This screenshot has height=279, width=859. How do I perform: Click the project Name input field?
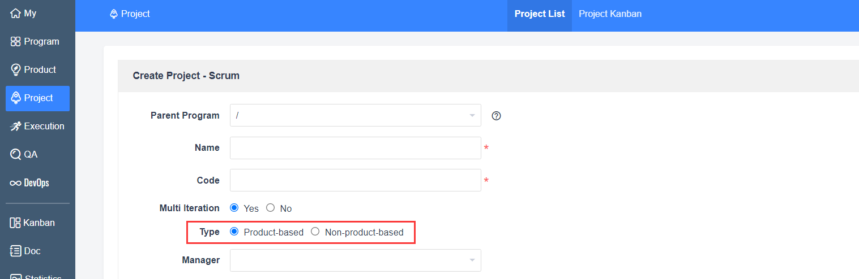pos(355,148)
